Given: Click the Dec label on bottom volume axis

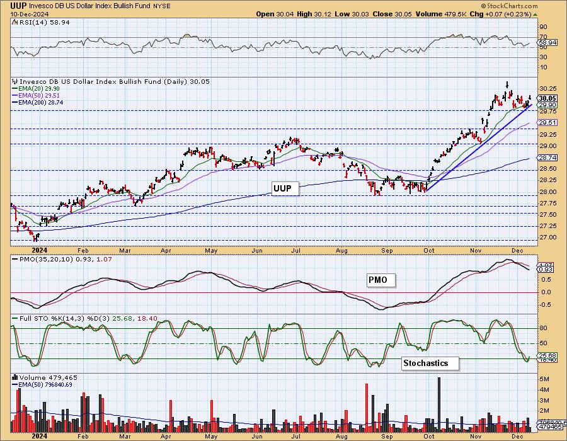Looking at the screenshot, I should point(517,436).
